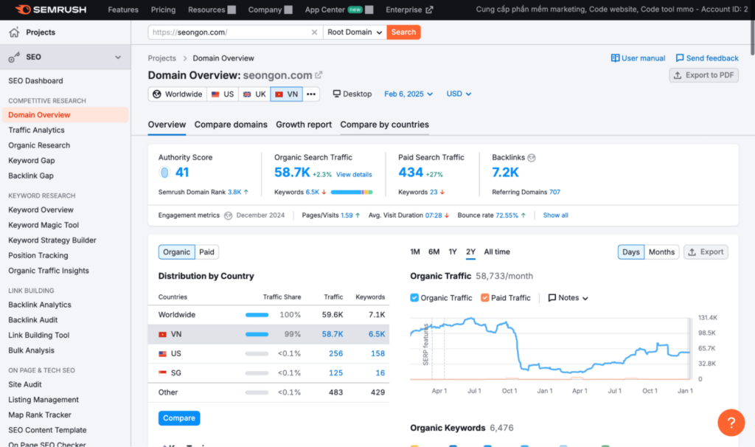This screenshot has width=755, height=447.
Task: Open the USD currency dropdown
Action: (x=459, y=94)
